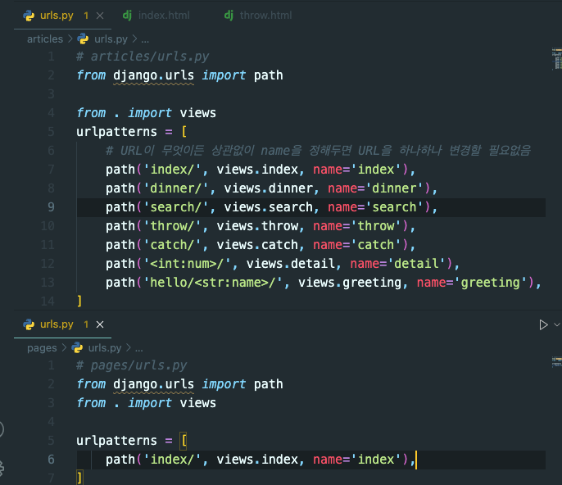Screen dimensions: 562x485
Task: Click urls.py in the pages breadcrumb
Action: point(105,347)
